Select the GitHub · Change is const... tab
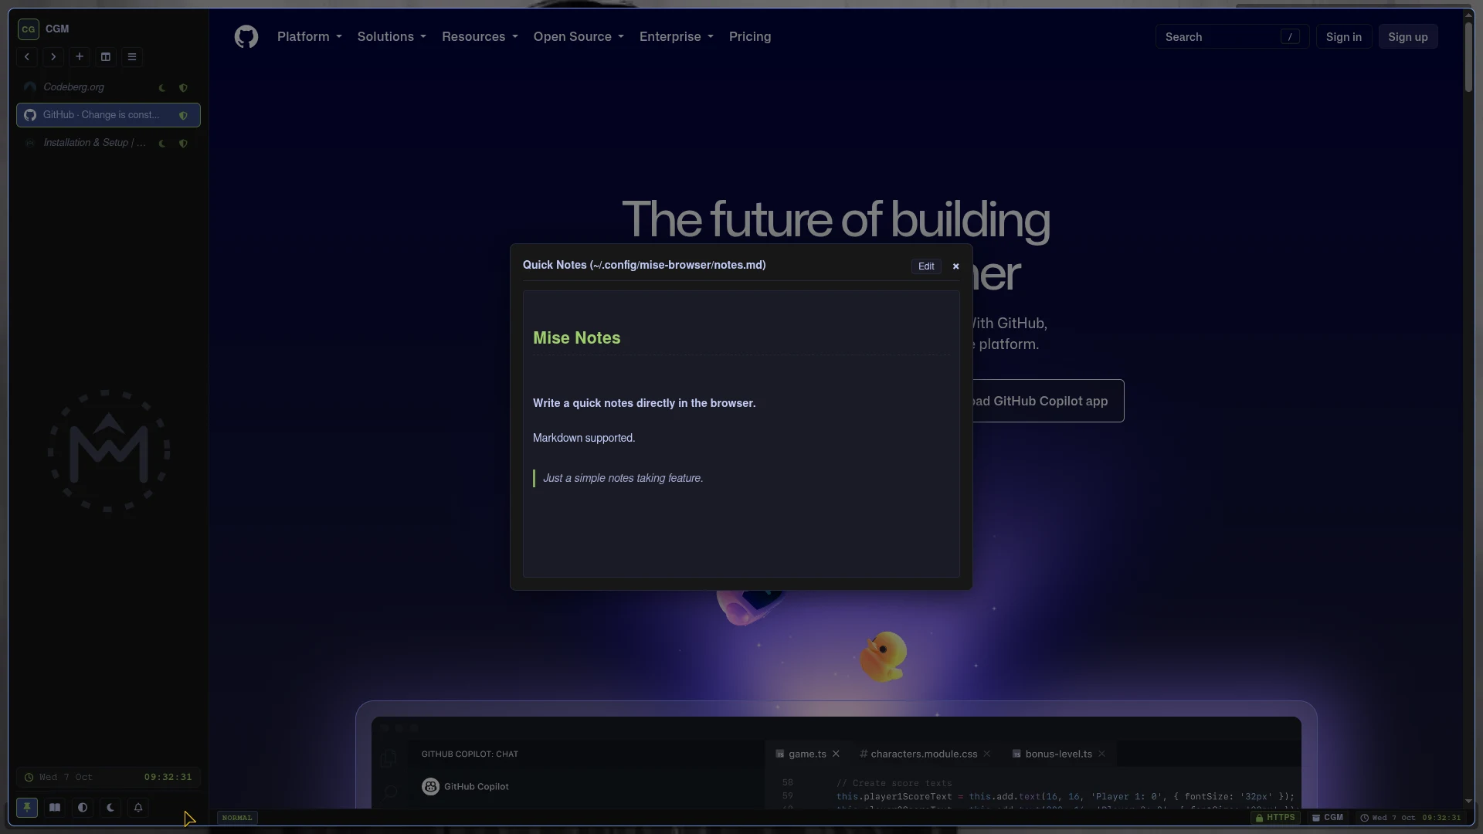 [108, 115]
